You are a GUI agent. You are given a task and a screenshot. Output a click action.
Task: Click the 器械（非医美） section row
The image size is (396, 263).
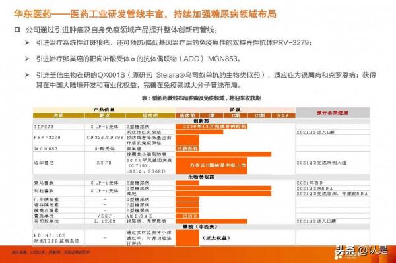coord(201,227)
